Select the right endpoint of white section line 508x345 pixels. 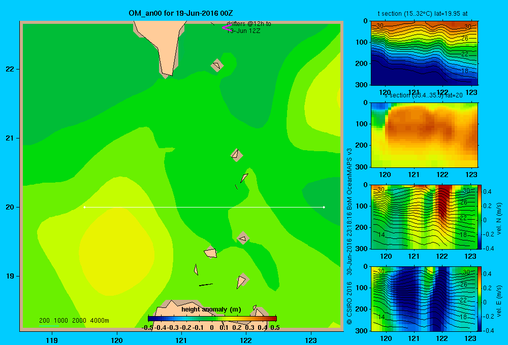[x=324, y=207]
